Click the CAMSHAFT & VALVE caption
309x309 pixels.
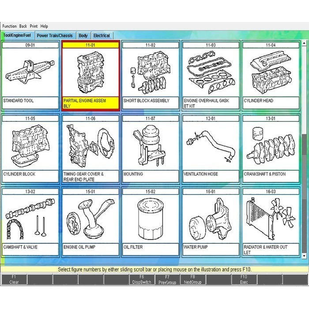point(30,249)
